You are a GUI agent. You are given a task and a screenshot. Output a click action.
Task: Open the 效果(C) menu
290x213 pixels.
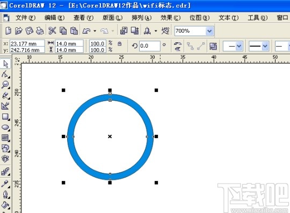(171, 18)
